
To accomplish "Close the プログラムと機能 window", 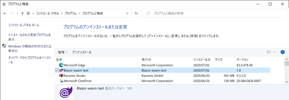I will point(282,4).
